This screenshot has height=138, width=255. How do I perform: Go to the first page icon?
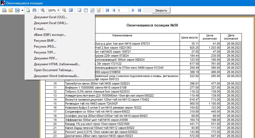[x=107, y=10]
